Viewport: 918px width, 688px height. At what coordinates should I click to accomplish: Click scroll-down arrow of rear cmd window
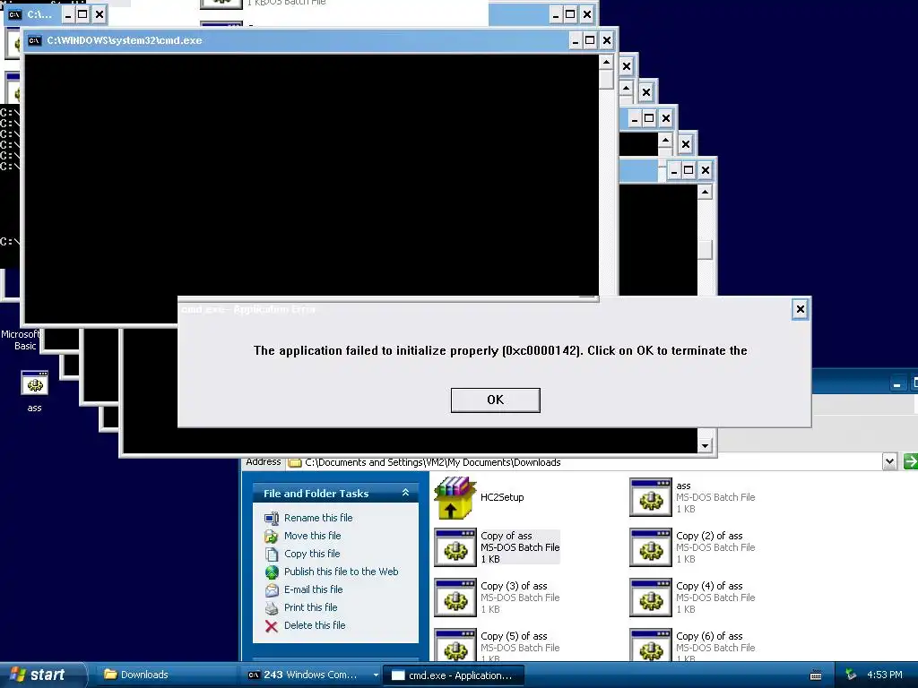click(x=705, y=446)
